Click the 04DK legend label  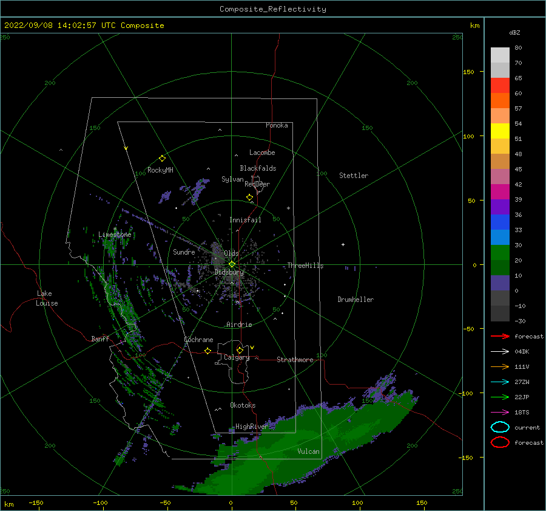[522, 351]
